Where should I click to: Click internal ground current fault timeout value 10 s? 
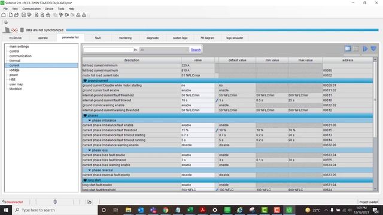197,100
